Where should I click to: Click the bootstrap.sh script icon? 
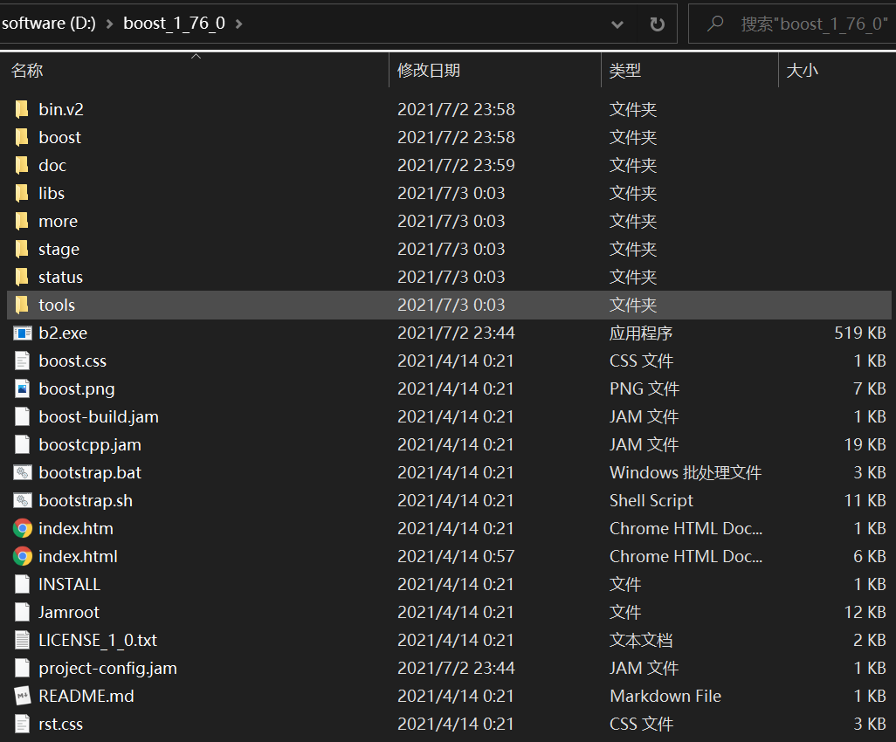point(23,501)
